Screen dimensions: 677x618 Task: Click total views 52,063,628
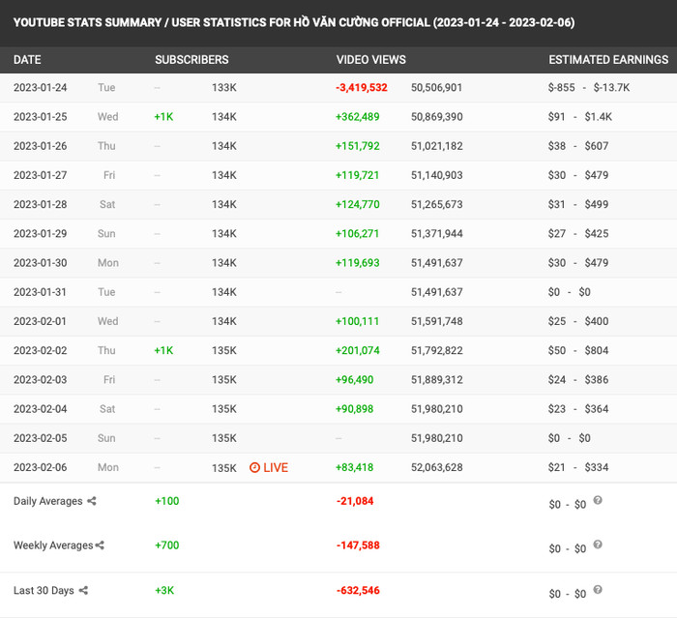[x=436, y=467]
